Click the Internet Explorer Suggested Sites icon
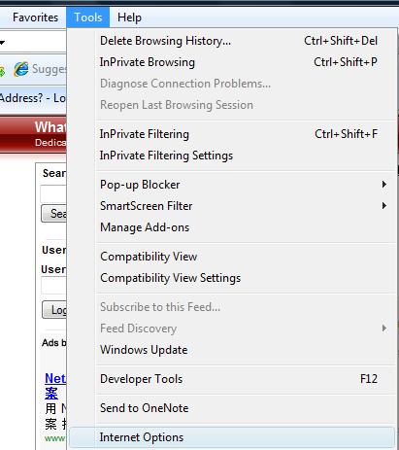 [x=21, y=69]
